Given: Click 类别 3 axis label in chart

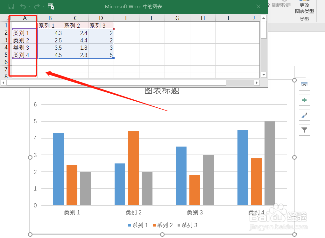Looking at the screenshot, I should [195, 212].
